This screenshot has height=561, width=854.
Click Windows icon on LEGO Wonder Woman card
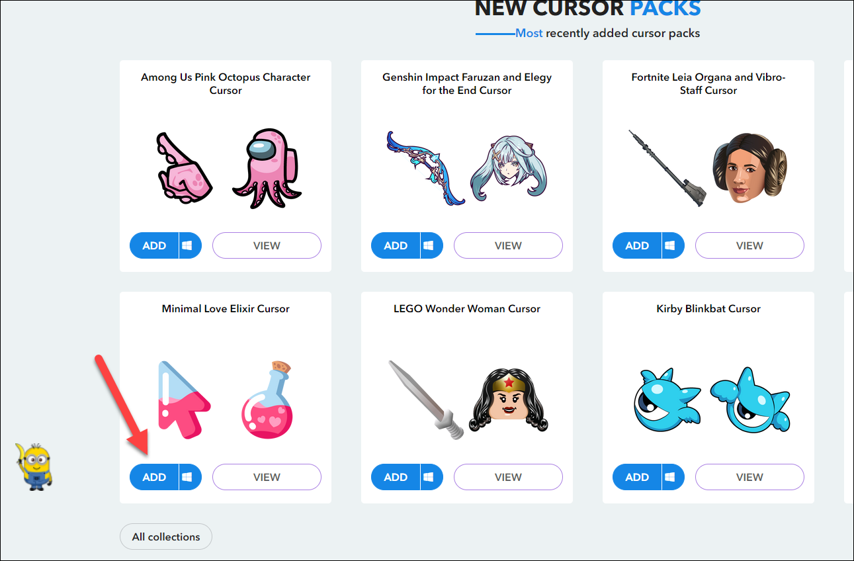click(429, 477)
